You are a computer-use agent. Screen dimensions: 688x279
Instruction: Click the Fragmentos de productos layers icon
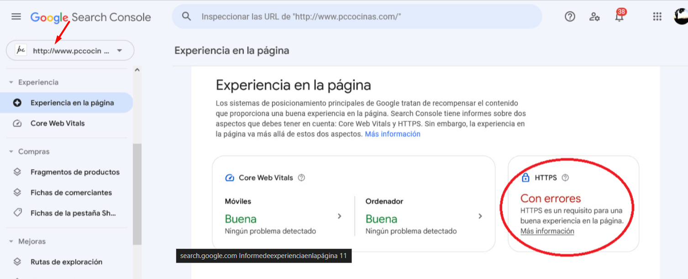[x=17, y=172]
